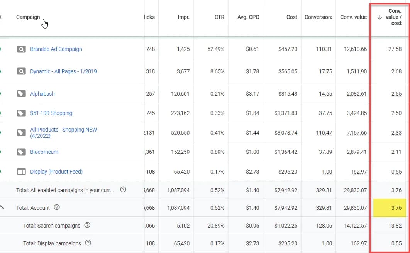Open help for Total: All enabled campaigns

(x=123, y=189)
